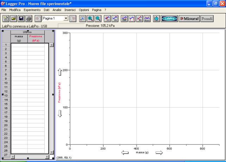This screenshot has width=226, height=162.
Task: Click the Logger Pro title bar icon
Action: pos(3,4)
